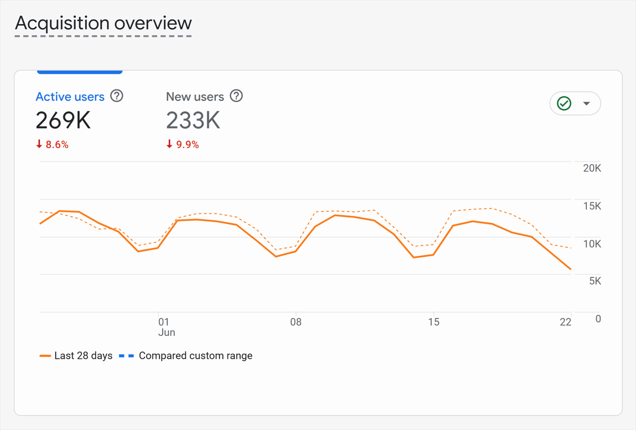Toggle the Last 28 days series visibility

[83, 356]
